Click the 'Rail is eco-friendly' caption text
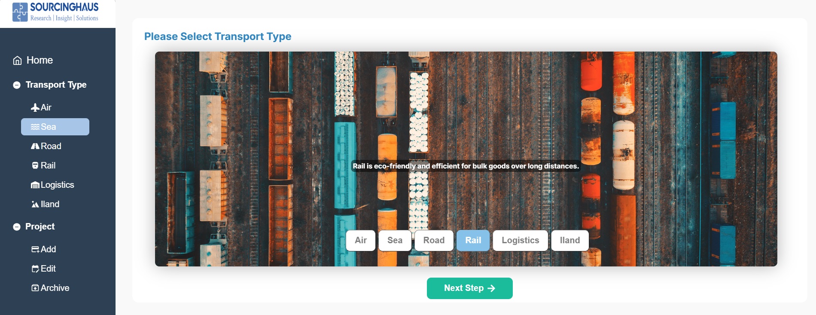 tap(466, 166)
